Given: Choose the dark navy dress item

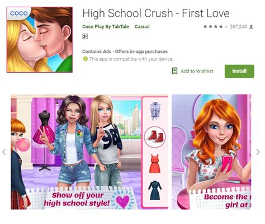Looking at the screenshot, I should (x=155, y=191).
